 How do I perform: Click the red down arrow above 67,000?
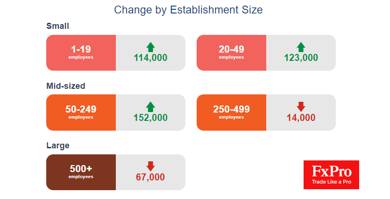pos(150,166)
